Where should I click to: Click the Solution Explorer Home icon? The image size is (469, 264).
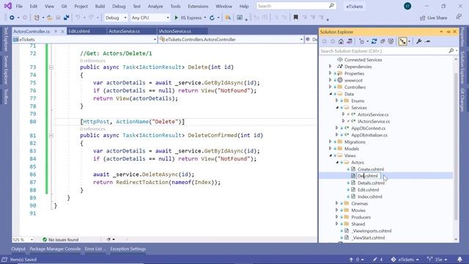point(341,42)
